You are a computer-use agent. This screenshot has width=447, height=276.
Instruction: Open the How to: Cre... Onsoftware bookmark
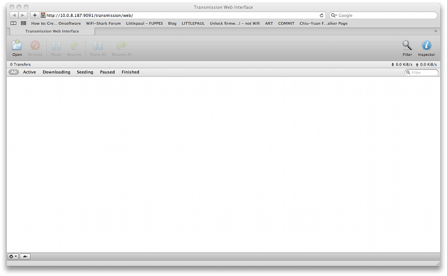pos(56,23)
